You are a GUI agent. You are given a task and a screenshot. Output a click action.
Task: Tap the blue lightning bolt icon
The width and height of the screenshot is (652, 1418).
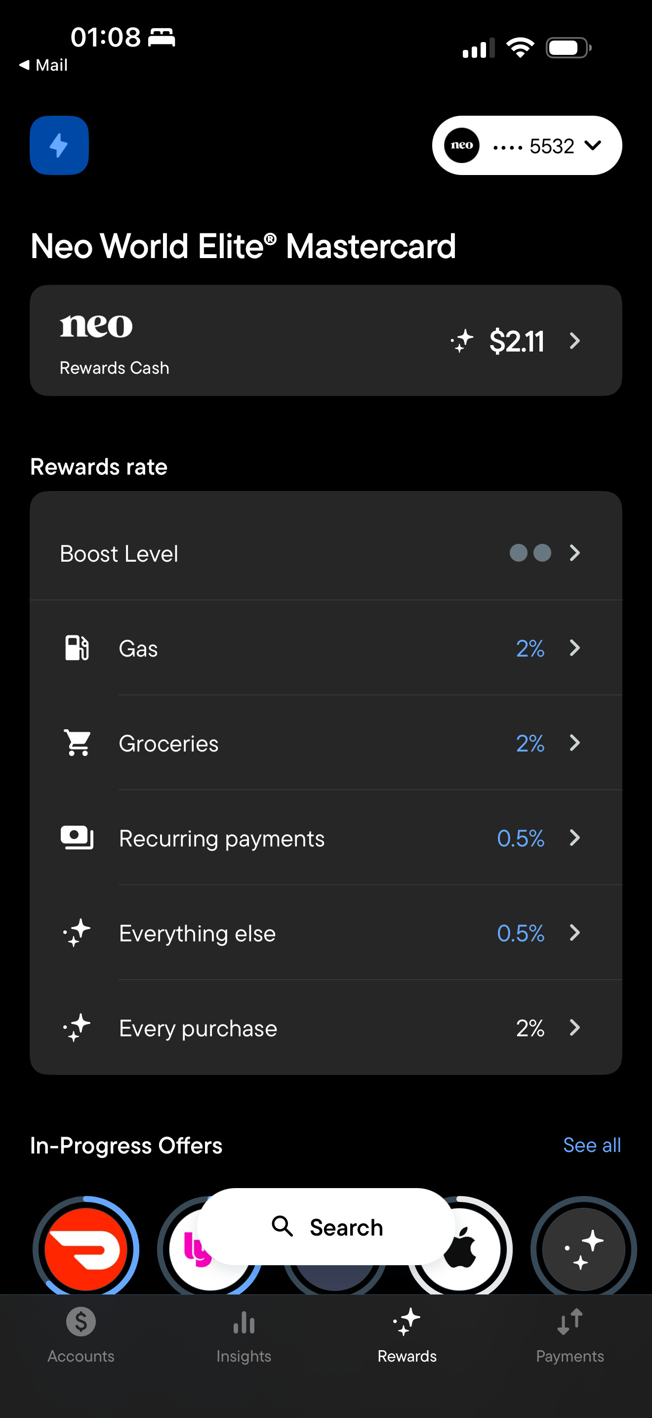(59, 145)
